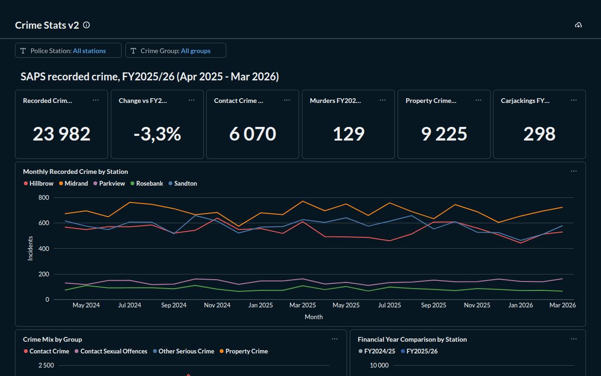The width and height of the screenshot is (601, 376).
Task: Open the Murders card ellipsis menu
Action: [383, 100]
